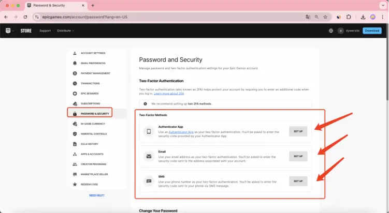Open the browser downloads icon
The image size is (389, 213).
coord(363,17)
